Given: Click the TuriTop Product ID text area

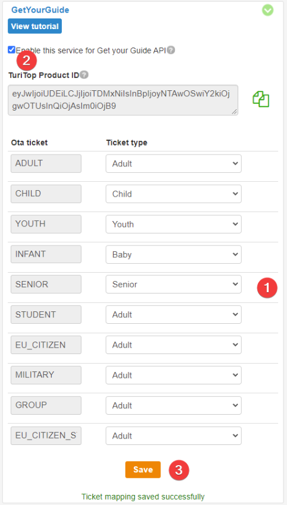Looking at the screenshot, I should (x=123, y=100).
